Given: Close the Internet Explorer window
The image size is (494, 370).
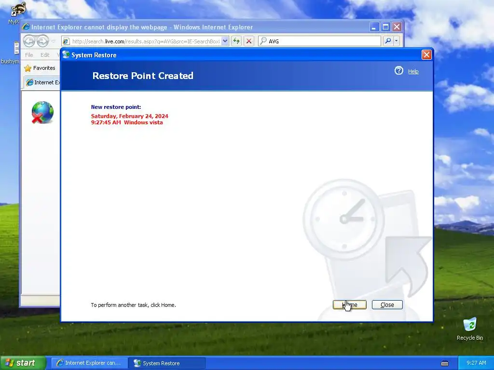Looking at the screenshot, I should click(x=397, y=27).
